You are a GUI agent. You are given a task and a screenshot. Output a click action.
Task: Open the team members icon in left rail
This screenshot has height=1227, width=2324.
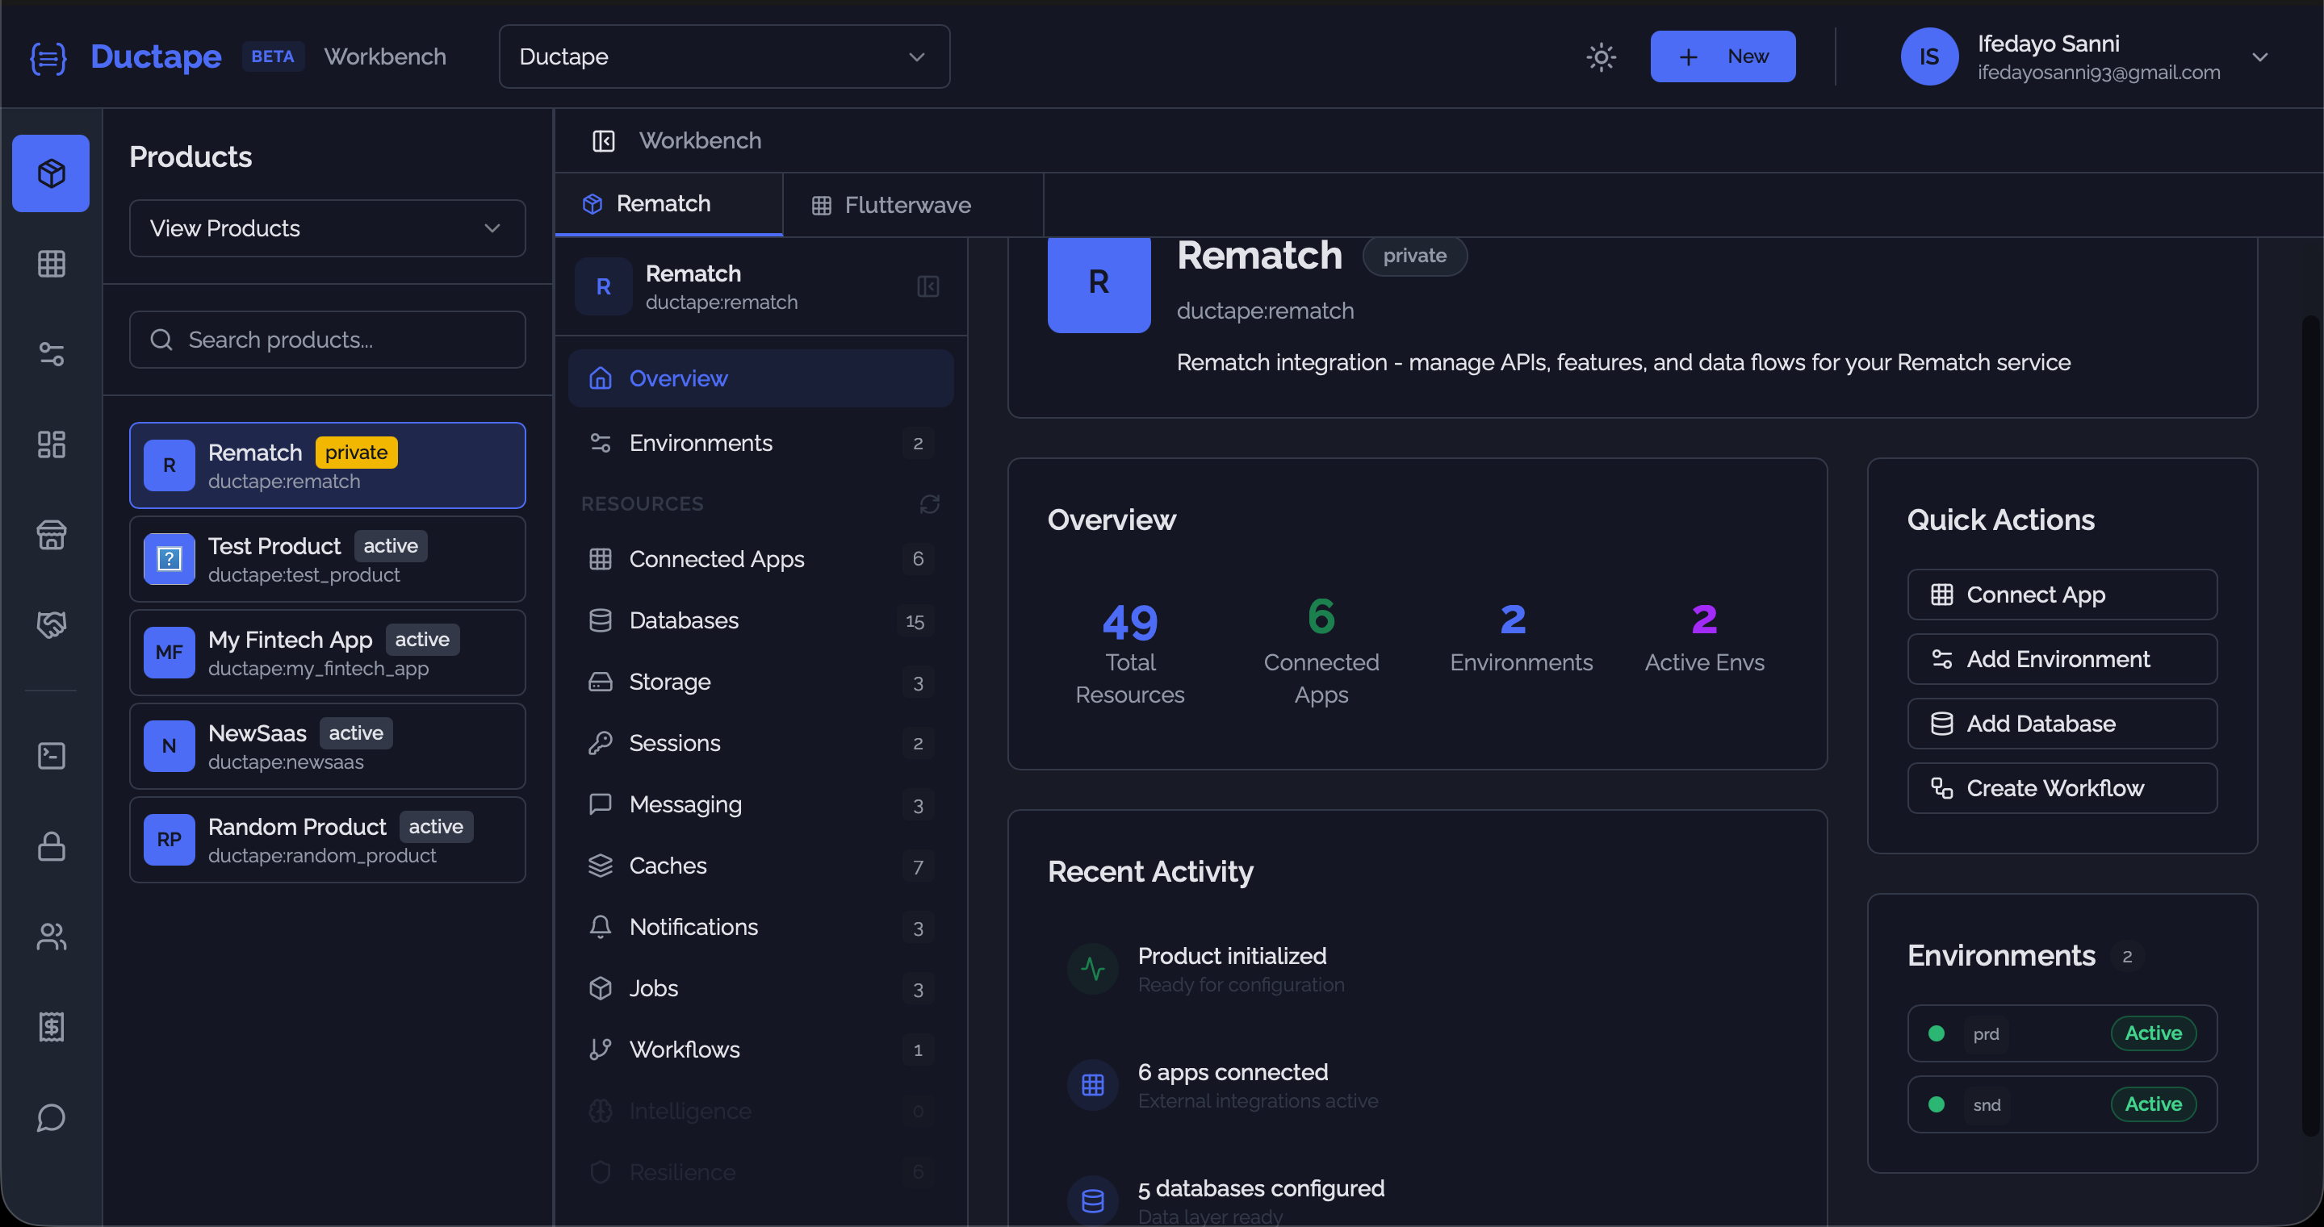[52, 937]
